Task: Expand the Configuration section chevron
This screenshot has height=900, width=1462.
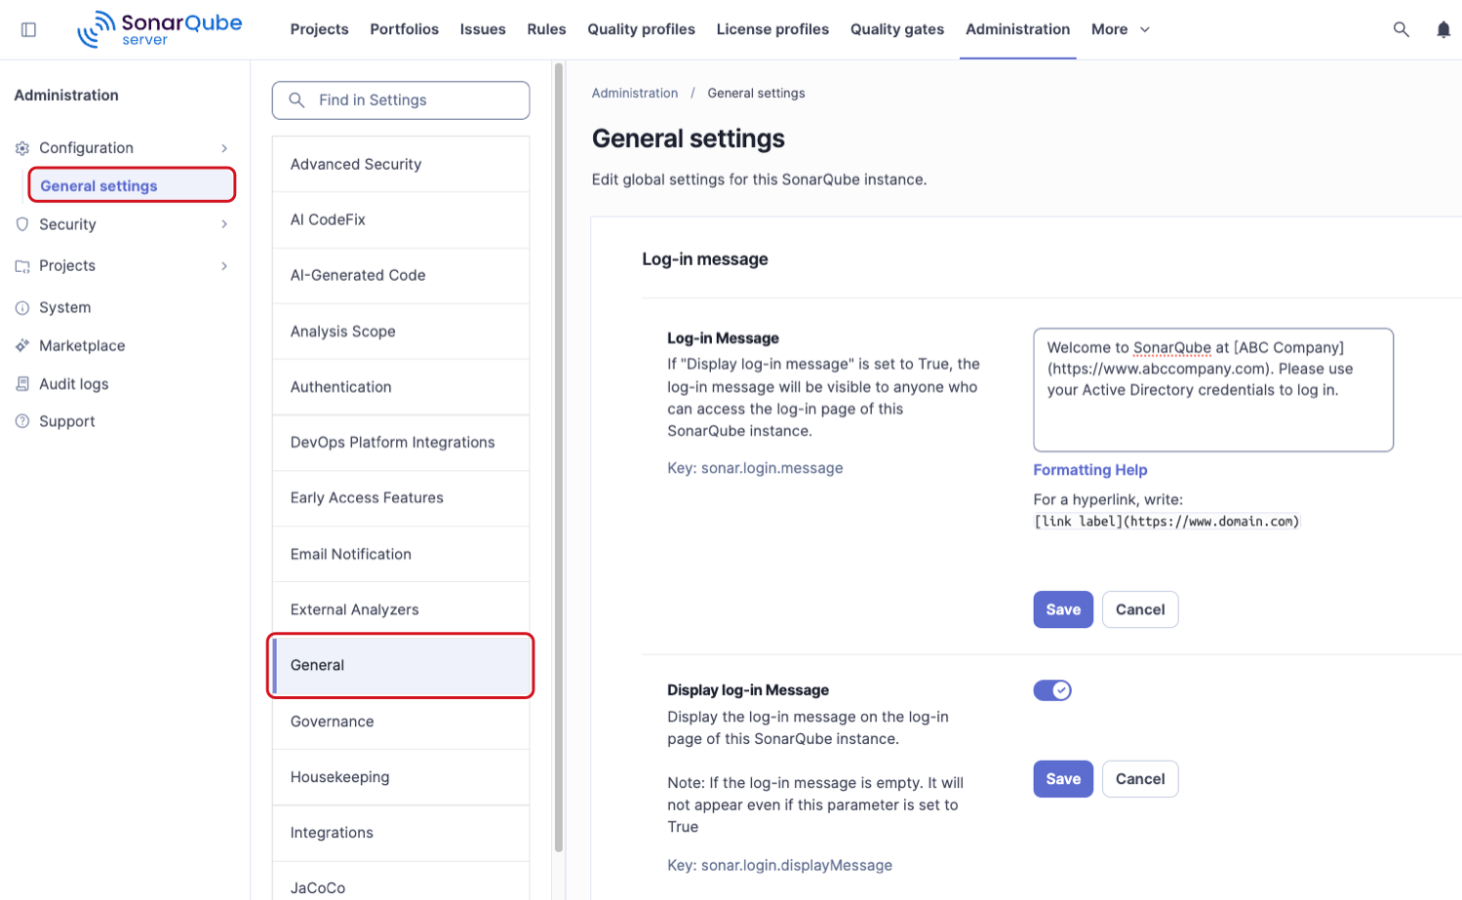Action: (224, 148)
